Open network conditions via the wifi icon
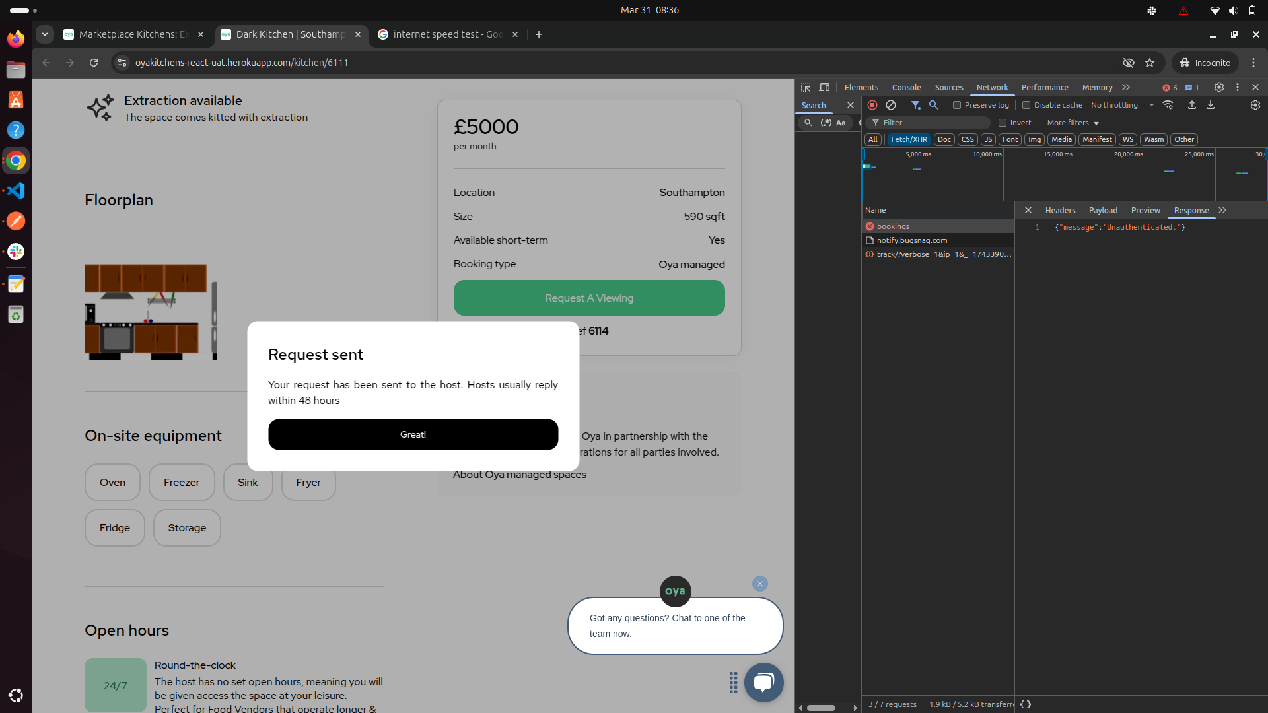Image resolution: width=1268 pixels, height=713 pixels. click(1168, 105)
